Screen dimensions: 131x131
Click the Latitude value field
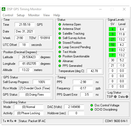coord(29,57)
